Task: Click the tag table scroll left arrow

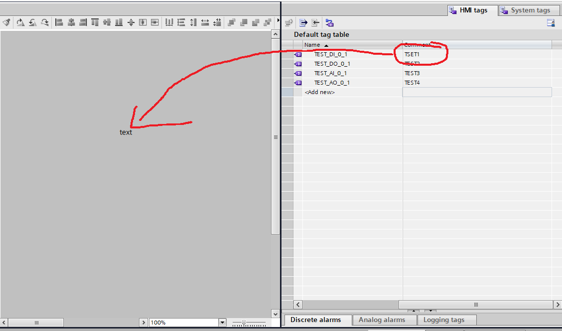Action: click(298, 305)
